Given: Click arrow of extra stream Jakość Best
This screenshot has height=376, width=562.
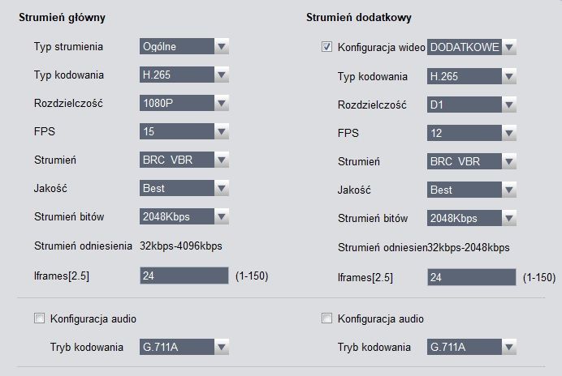Looking at the screenshot, I should [x=509, y=190].
